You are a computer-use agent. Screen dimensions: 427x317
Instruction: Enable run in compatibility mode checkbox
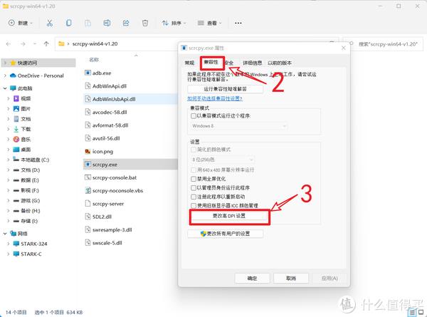194,116
